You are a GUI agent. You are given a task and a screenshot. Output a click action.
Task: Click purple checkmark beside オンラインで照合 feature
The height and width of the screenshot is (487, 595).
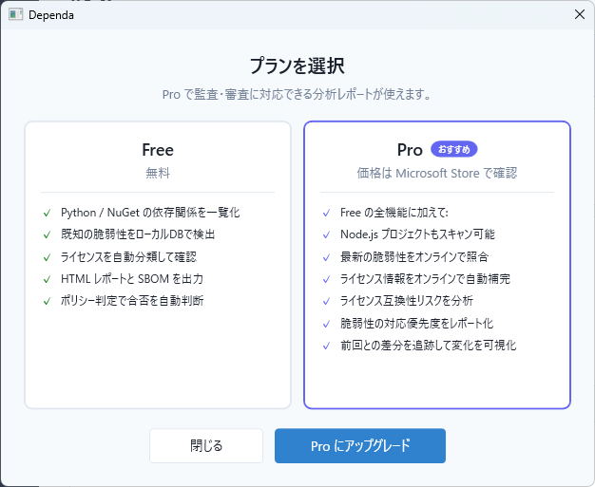[326, 257]
